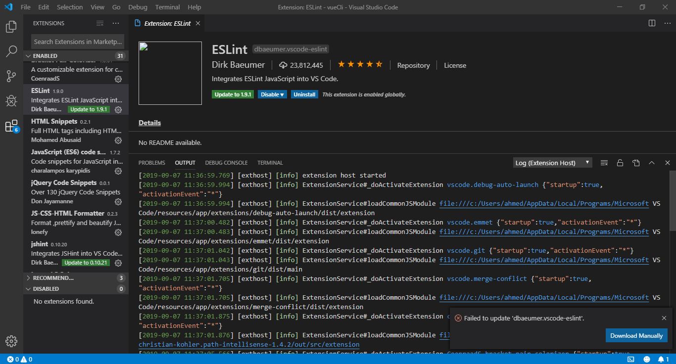Screen dimensions: 676x364
Task: Select the OUTPUT panel tab
Action: pos(185,163)
